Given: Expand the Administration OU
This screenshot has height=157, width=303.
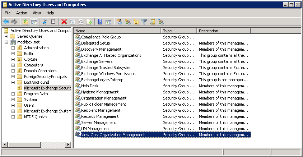Looking at the screenshot, I should pos(13,48).
